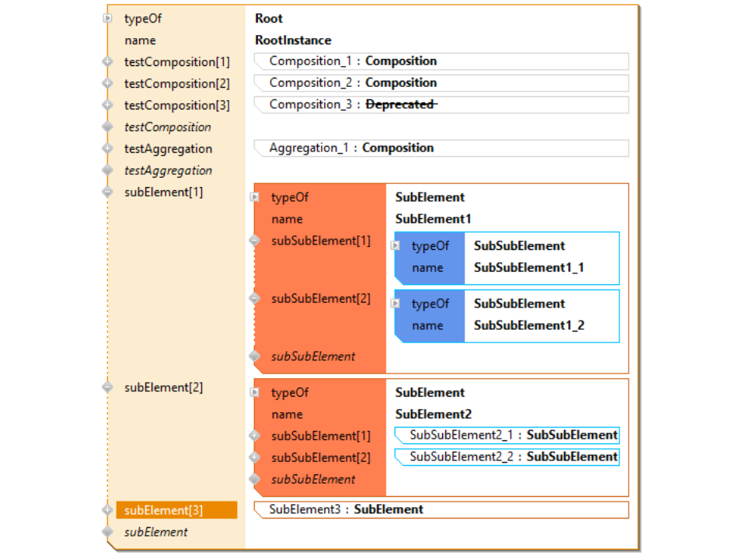Open the 'SubSubElement2_2 : SubSubElement' box
This screenshot has width=746, height=559.
(507, 457)
